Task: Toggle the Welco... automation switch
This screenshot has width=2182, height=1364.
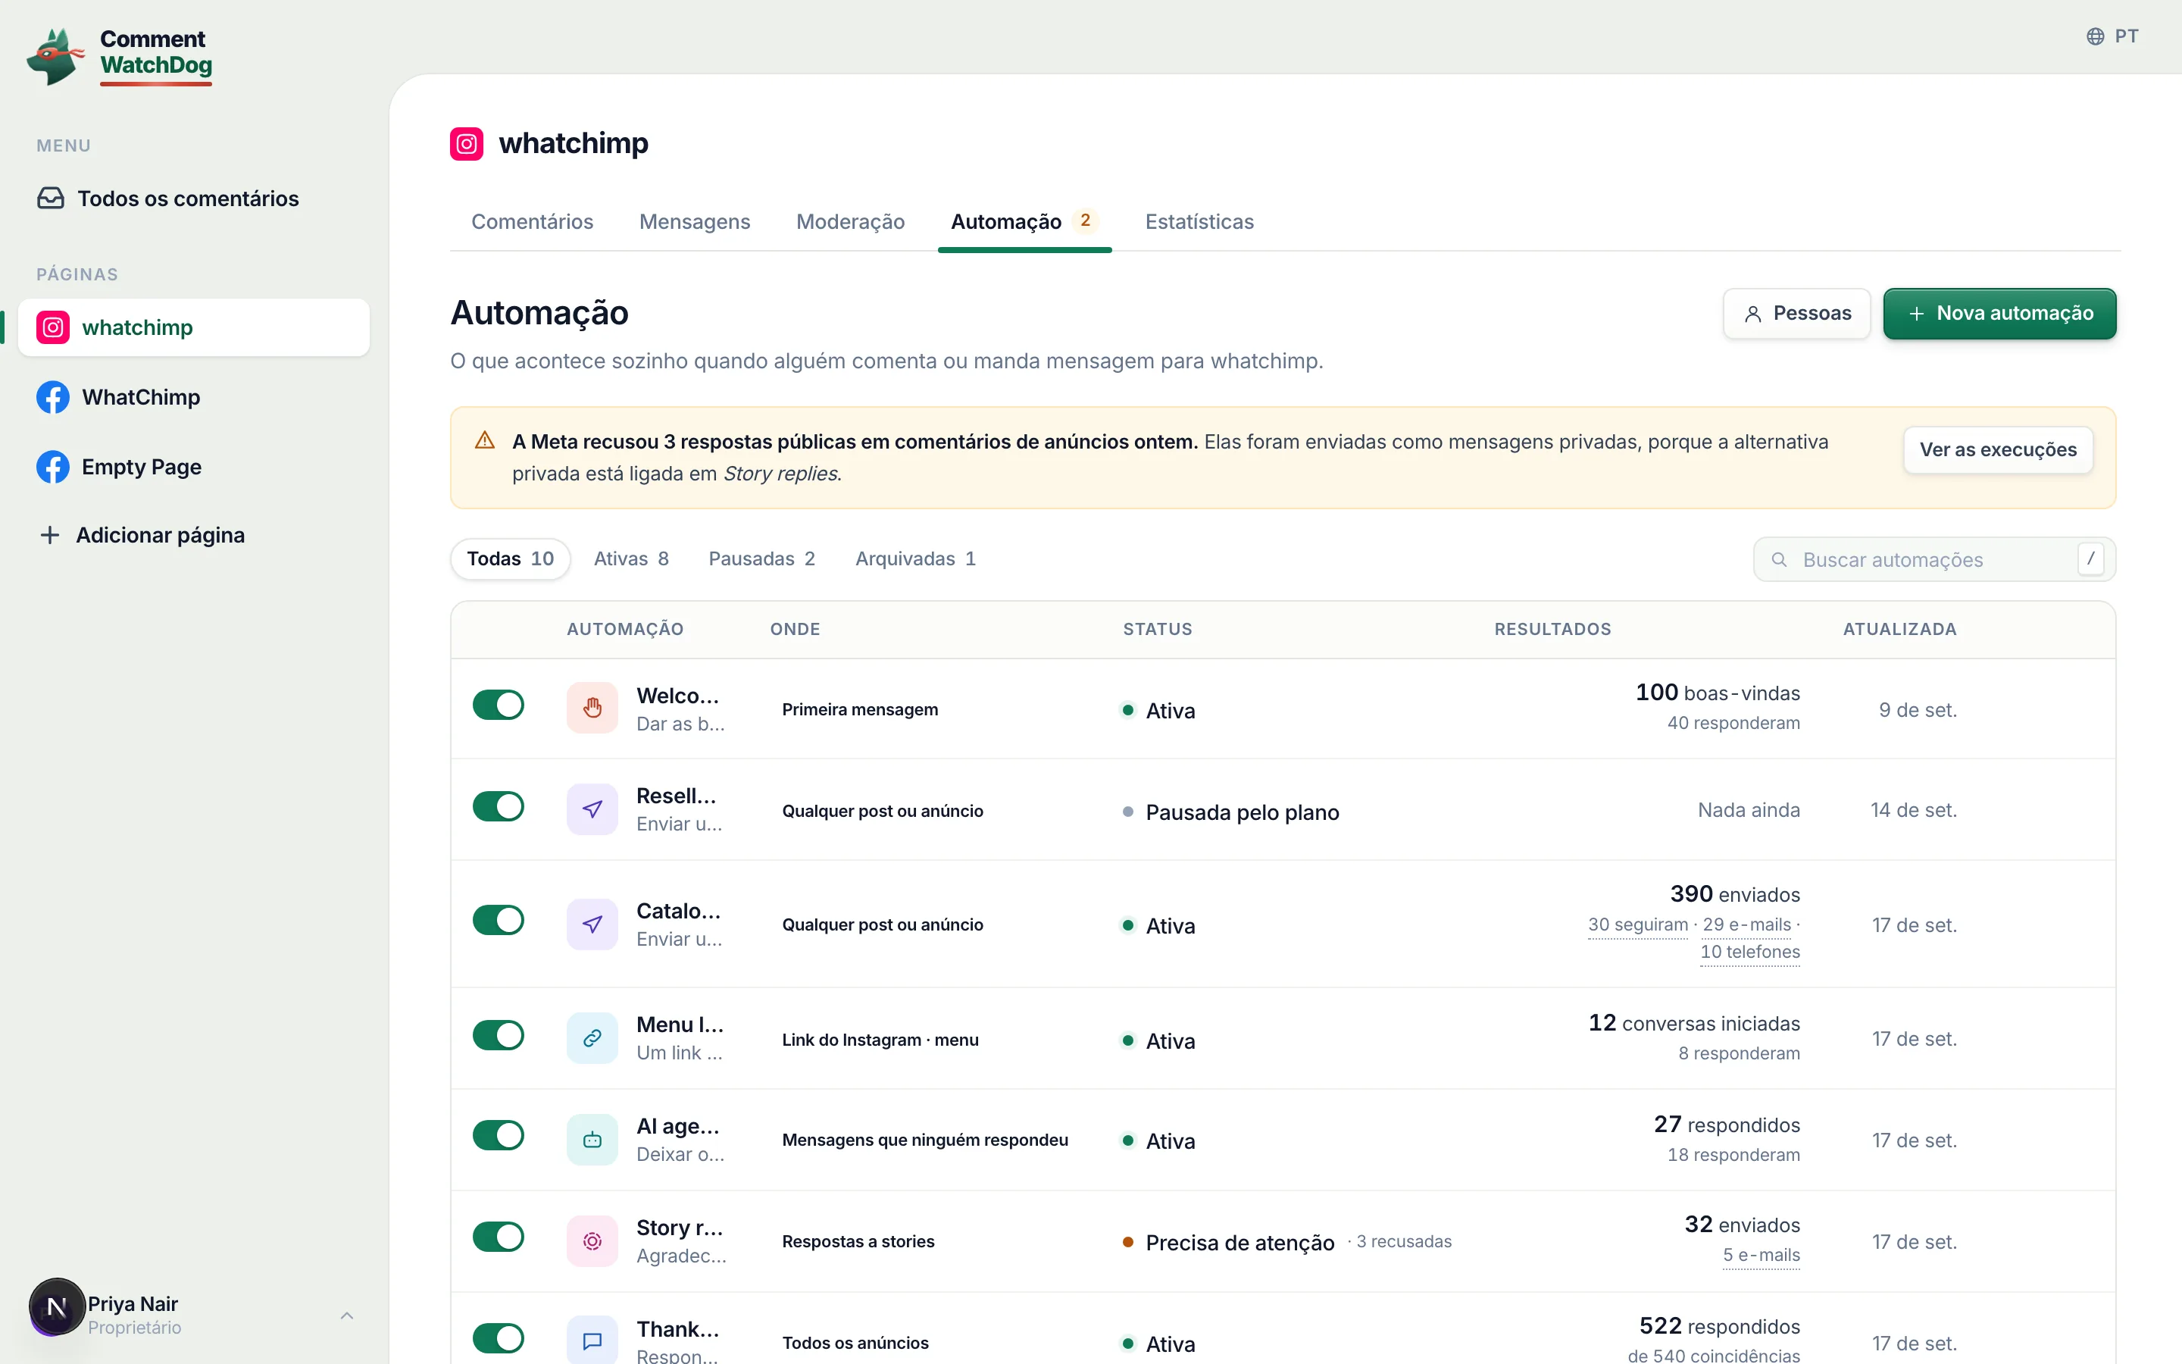Action: 499,705
